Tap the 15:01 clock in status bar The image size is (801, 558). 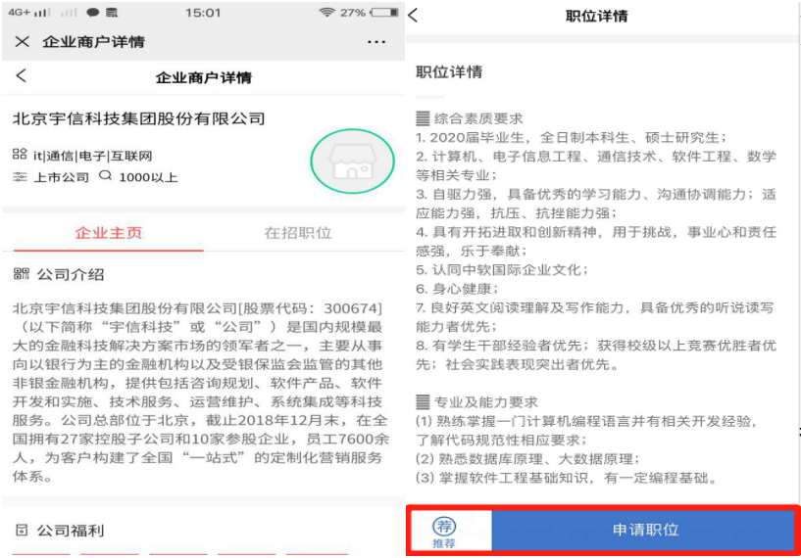203,13
